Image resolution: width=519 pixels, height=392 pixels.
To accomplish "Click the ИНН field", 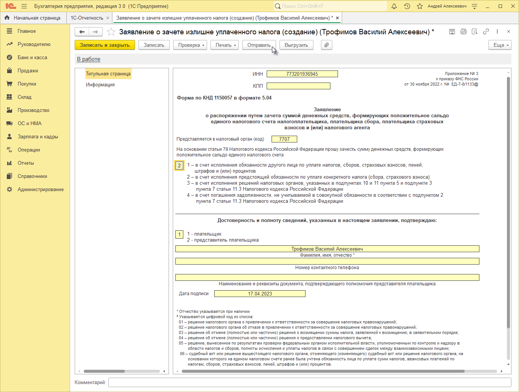I will (x=302, y=74).
